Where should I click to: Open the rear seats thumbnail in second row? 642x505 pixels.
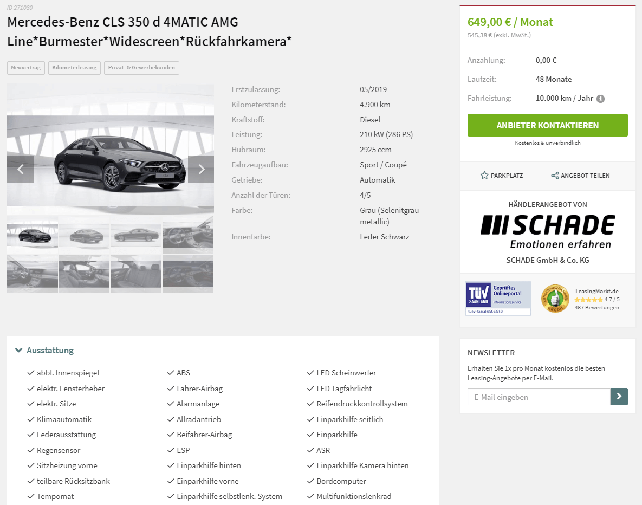[x=136, y=274]
